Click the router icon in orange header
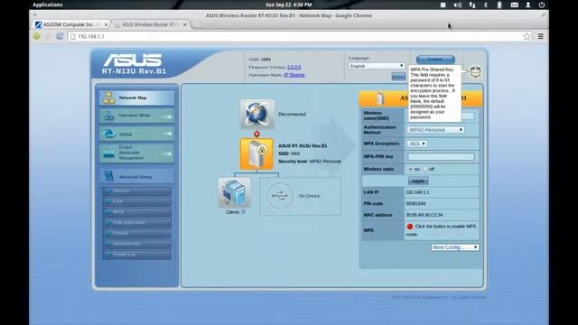The width and height of the screenshot is (578, 325). [380, 98]
